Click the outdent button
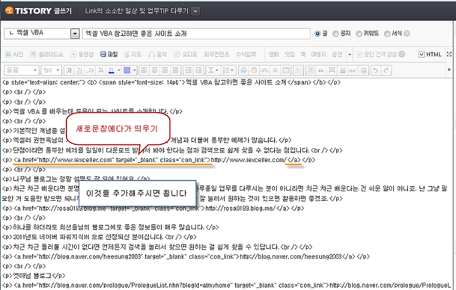 pyautogui.click(x=199, y=70)
